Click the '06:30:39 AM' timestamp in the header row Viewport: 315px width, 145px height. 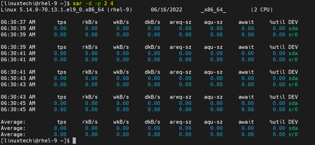click(x=18, y=47)
